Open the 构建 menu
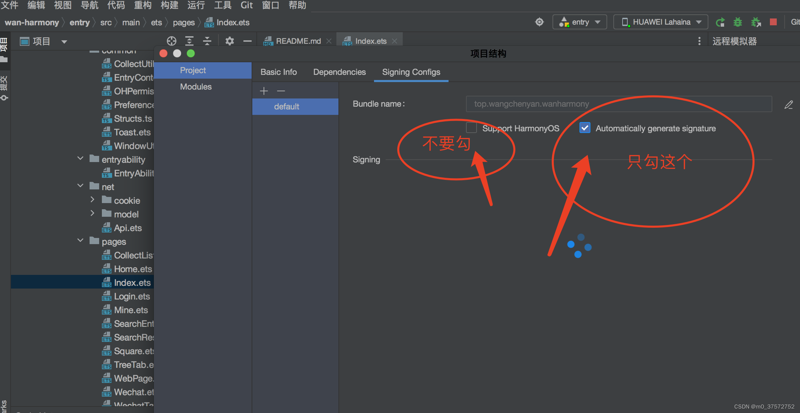800x413 pixels. [x=169, y=5]
